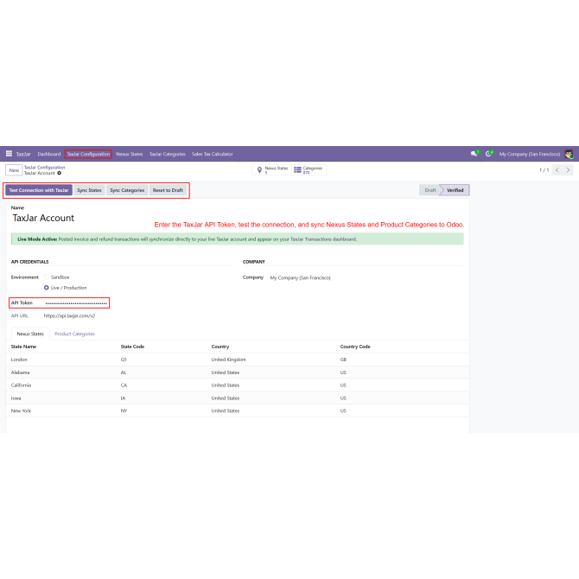Open the Nexus States map pin button
This screenshot has height=579, width=579.
pos(272,170)
